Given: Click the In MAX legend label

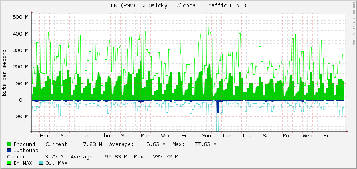Looking at the screenshot, I should coord(23,163).
